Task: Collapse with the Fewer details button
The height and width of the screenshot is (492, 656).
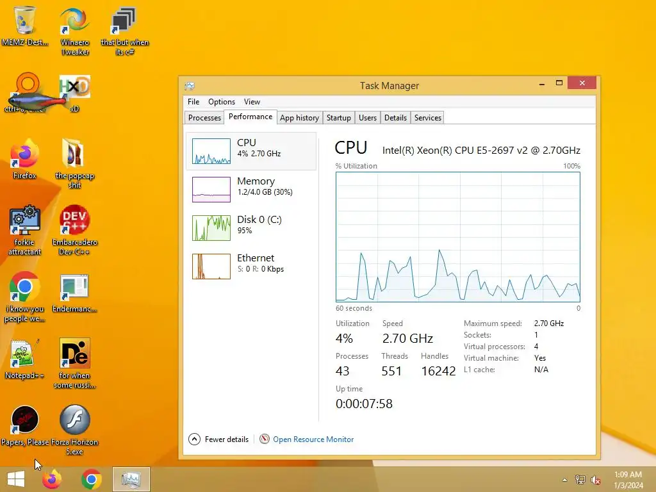Action: (218, 439)
